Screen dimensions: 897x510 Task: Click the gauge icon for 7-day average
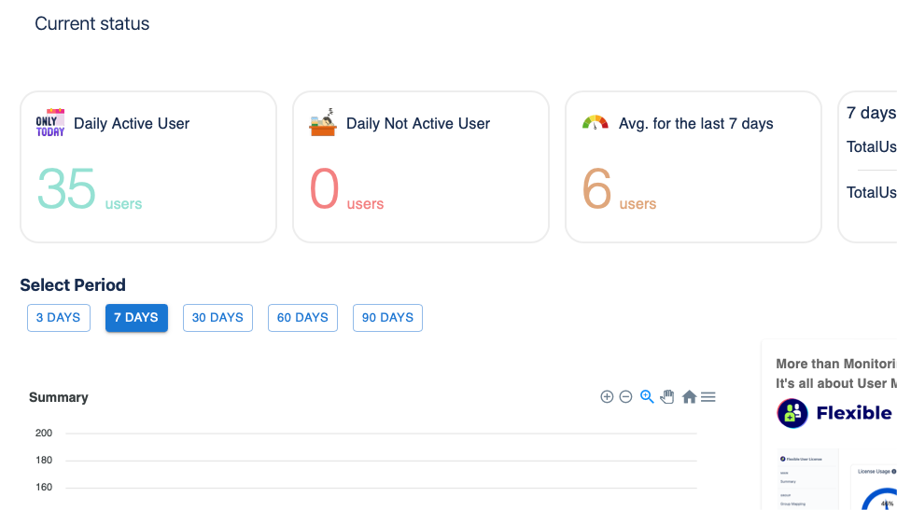tap(596, 123)
